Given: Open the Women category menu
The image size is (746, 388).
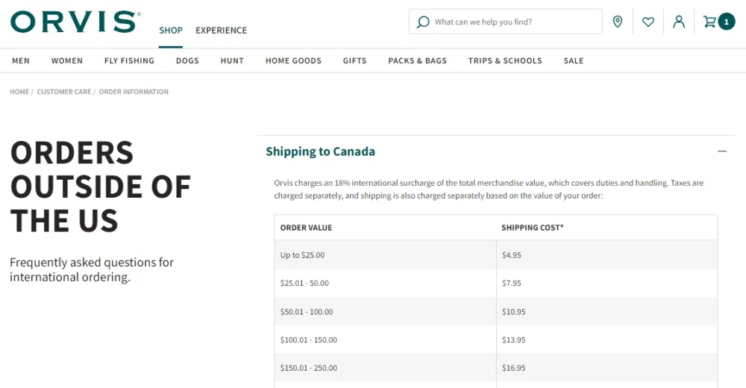Looking at the screenshot, I should (67, 60).
